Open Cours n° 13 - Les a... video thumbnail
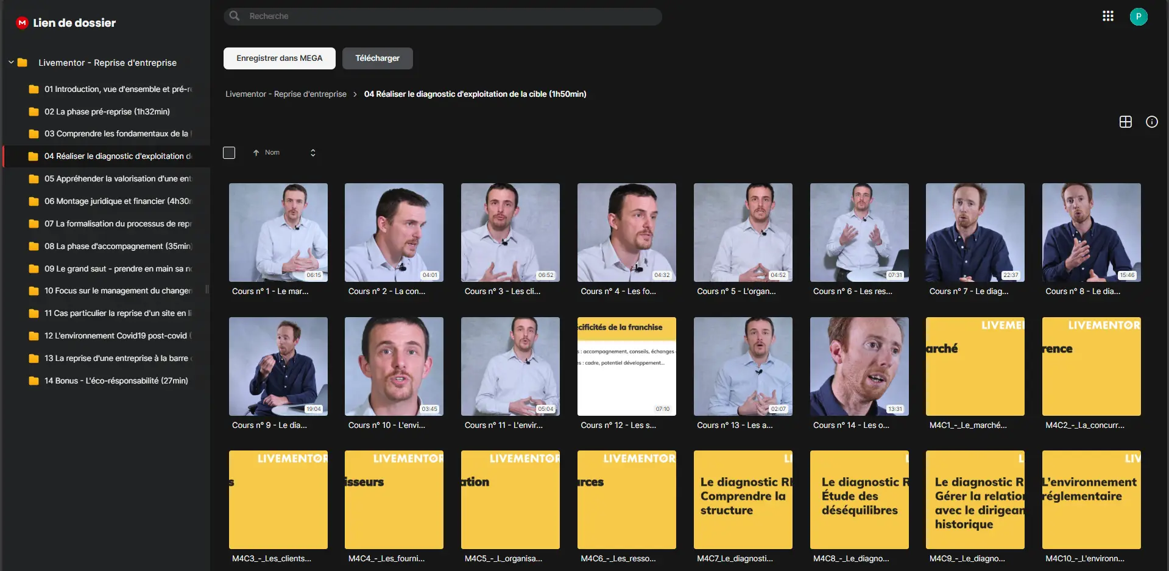1169x571 pixels. pyautogui.click(x=743, y=366)
